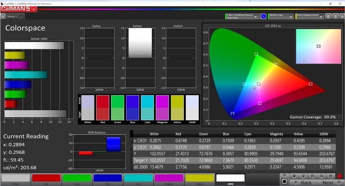Click the blue meter status circle
The height and width of the screenshot is (186, 345).
[x=264, y=16]
